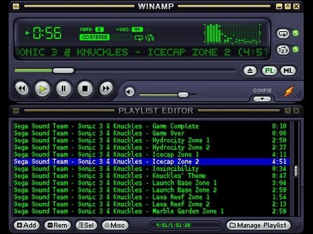
Task: Click the scrolling song title display
Action: (x=142, y=53)
